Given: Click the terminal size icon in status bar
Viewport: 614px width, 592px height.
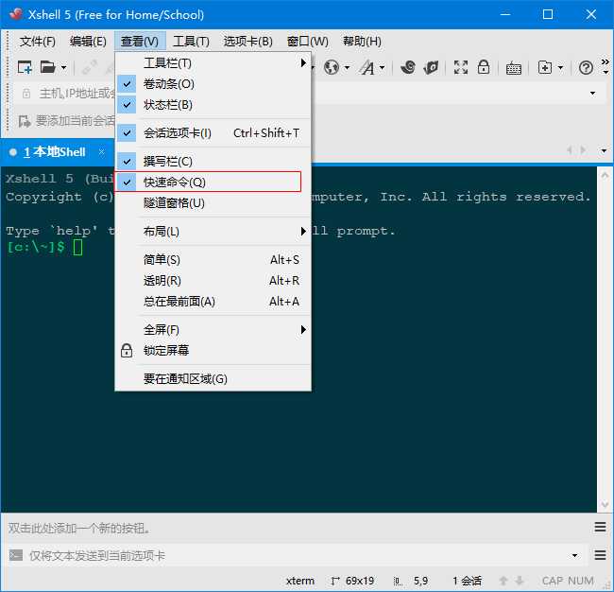Looking at the screenshot, I should tap(334, 581).
